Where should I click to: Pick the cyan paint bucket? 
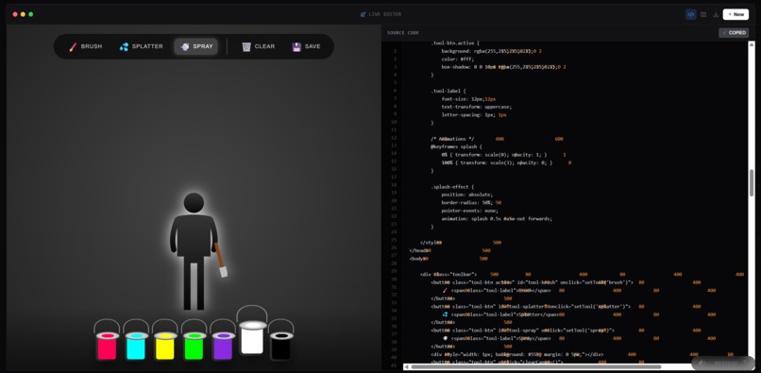(x=136, y=340)
